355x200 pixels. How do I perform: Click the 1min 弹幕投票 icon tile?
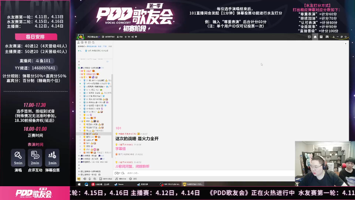tap(52, 158)
